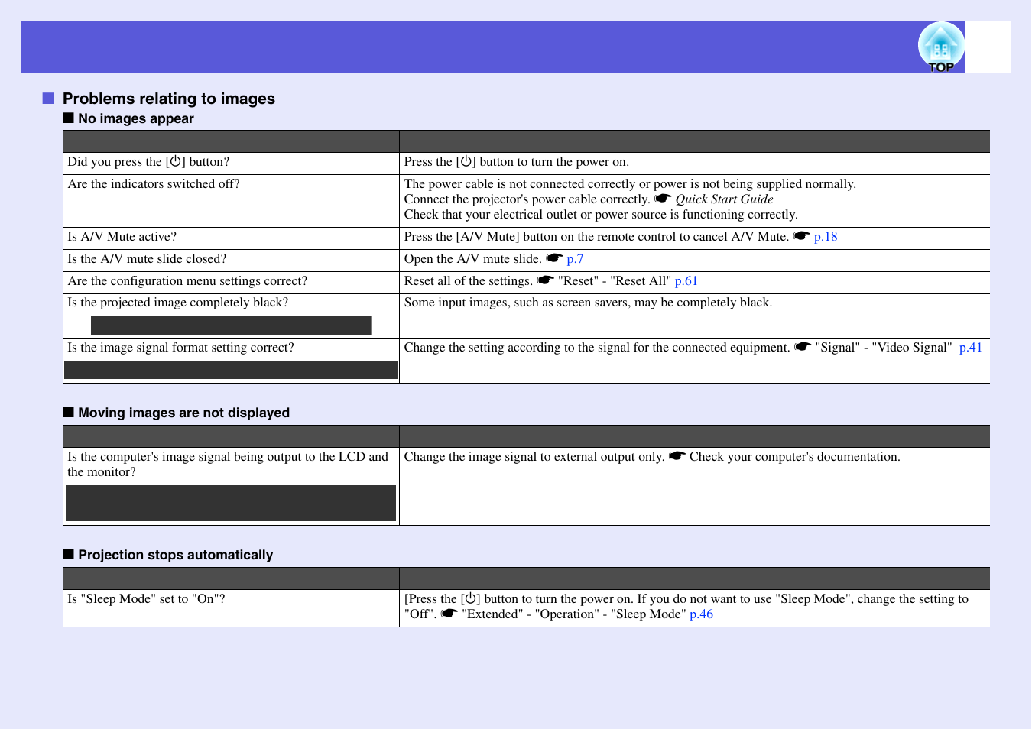Select the Projection stops automatically subheading

point(175,555)
